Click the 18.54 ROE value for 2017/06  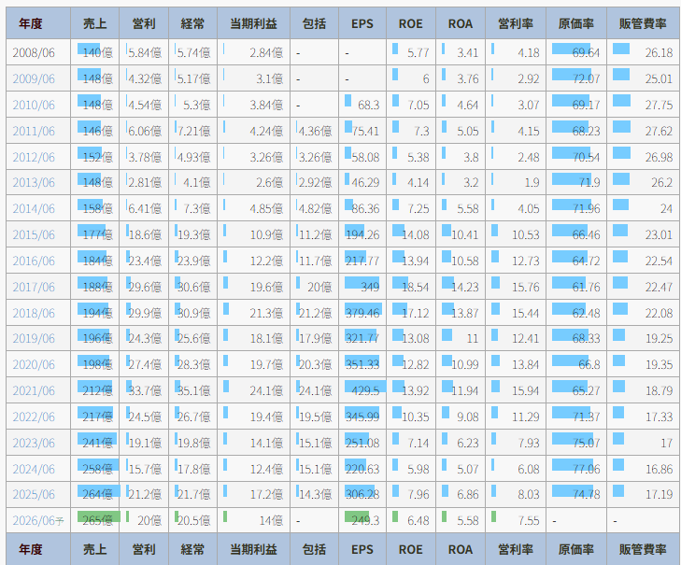(411, 287)
